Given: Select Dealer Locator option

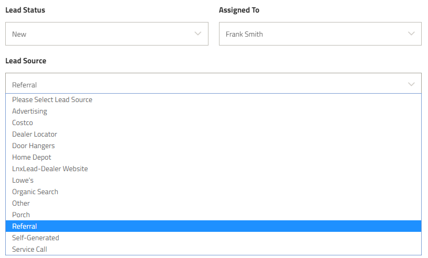Looking at the screenshot, I should coord(213,134).
